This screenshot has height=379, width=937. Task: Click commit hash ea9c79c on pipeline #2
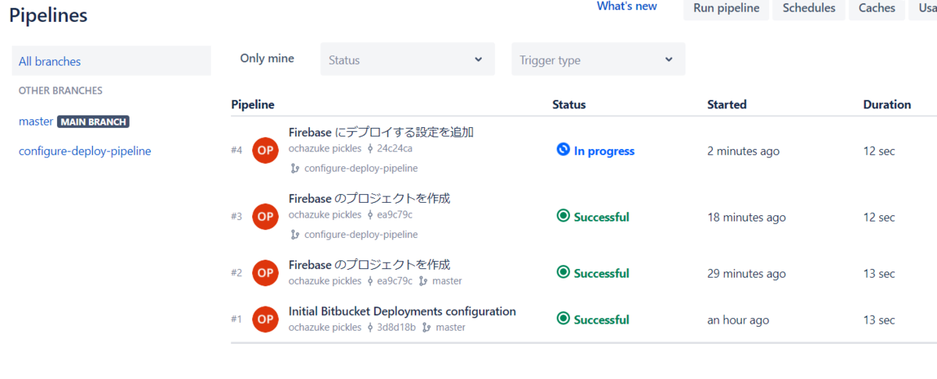click(x=395, y=281)
